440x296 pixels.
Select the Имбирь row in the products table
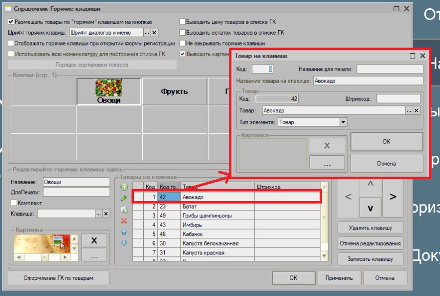pyautogui.click(x=227, y=225)
